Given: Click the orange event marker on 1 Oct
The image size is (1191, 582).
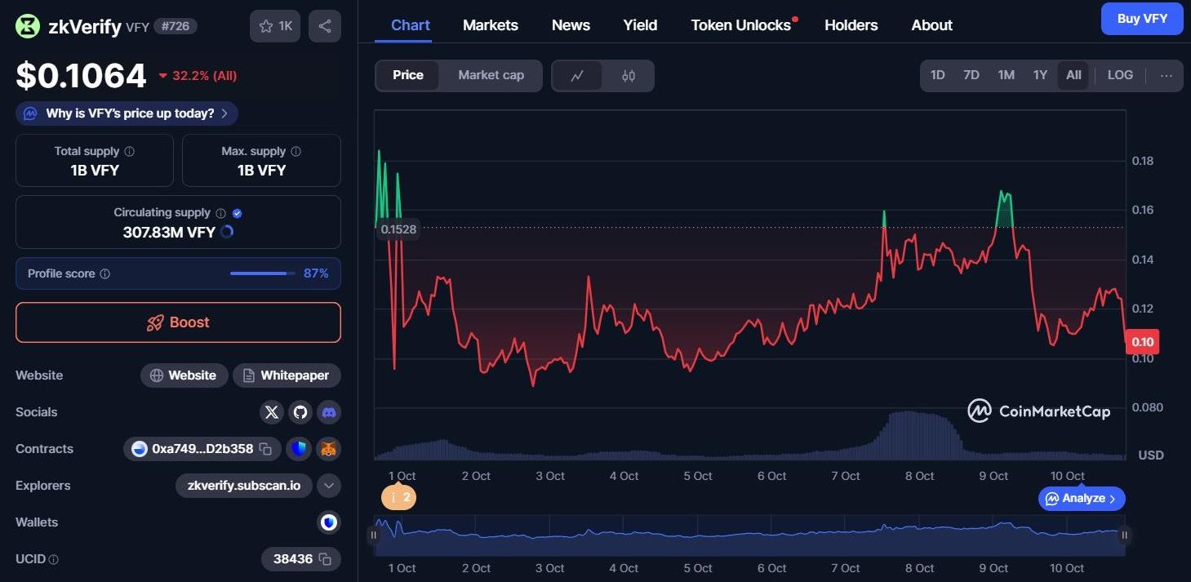Looking at the screenshot, I should [398, 497].
